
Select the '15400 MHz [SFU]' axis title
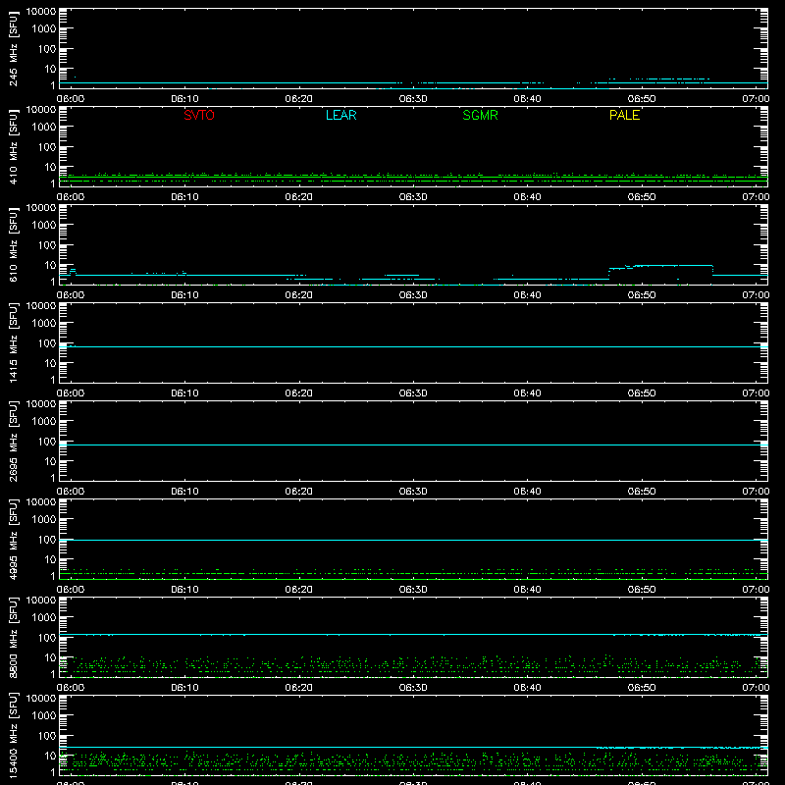[x=14, y=735]
